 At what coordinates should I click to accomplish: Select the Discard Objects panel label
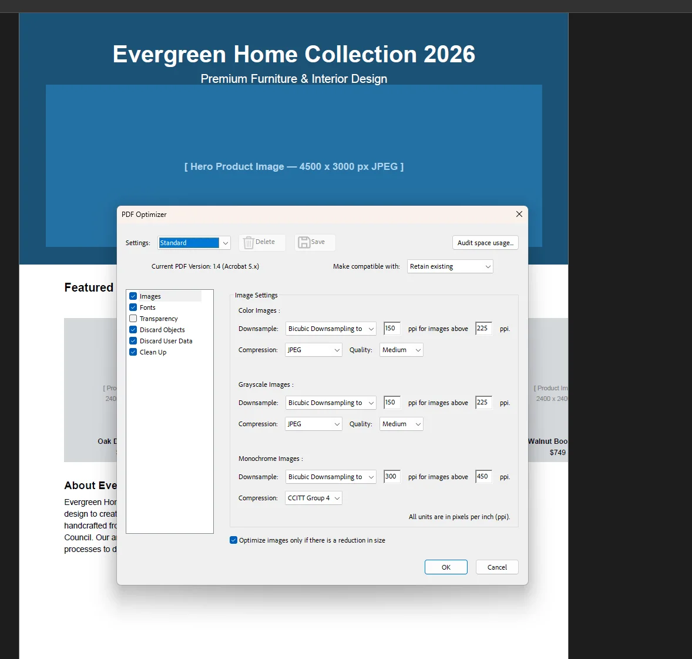pyautogui.click(x=162, y=330)
